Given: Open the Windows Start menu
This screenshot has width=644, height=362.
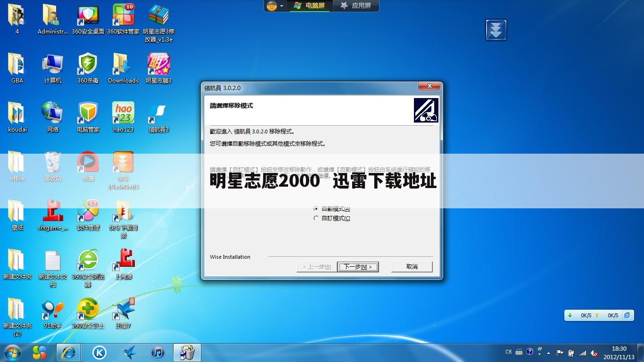Looking at the screenshot, I should click(13, 353).
